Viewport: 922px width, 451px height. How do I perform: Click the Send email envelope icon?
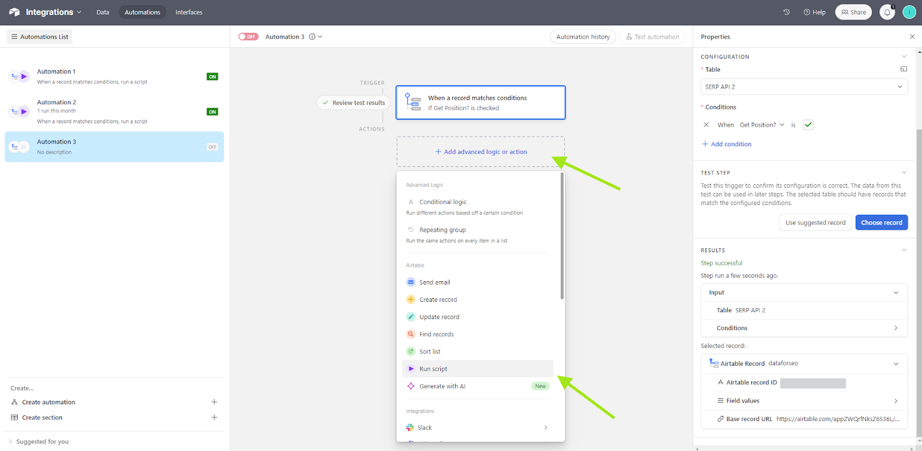point(411,282)
